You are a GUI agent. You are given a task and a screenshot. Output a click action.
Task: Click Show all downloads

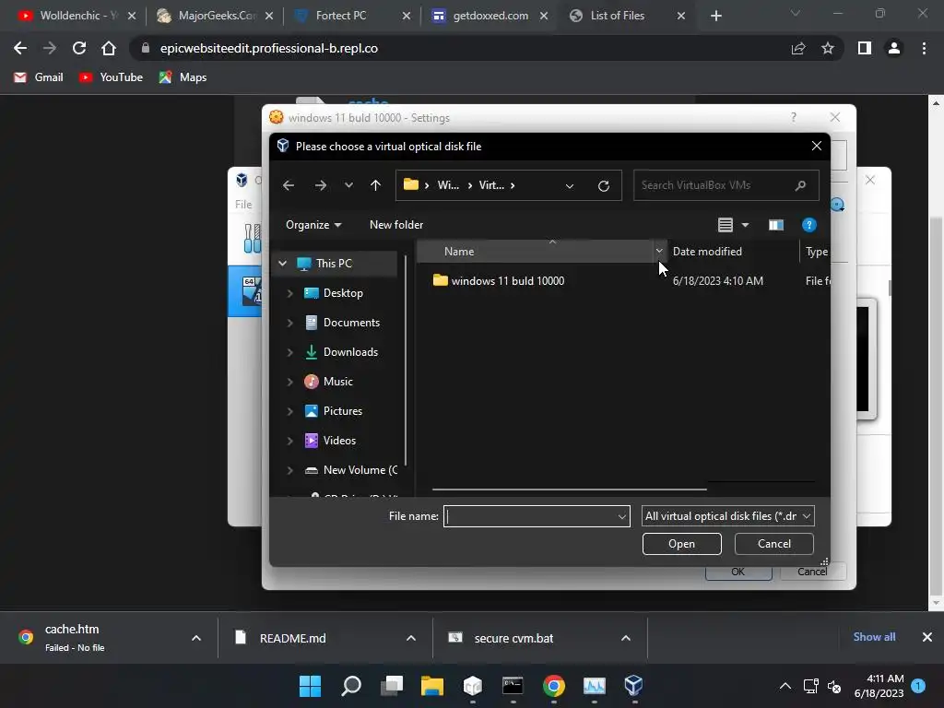(874, 637)
